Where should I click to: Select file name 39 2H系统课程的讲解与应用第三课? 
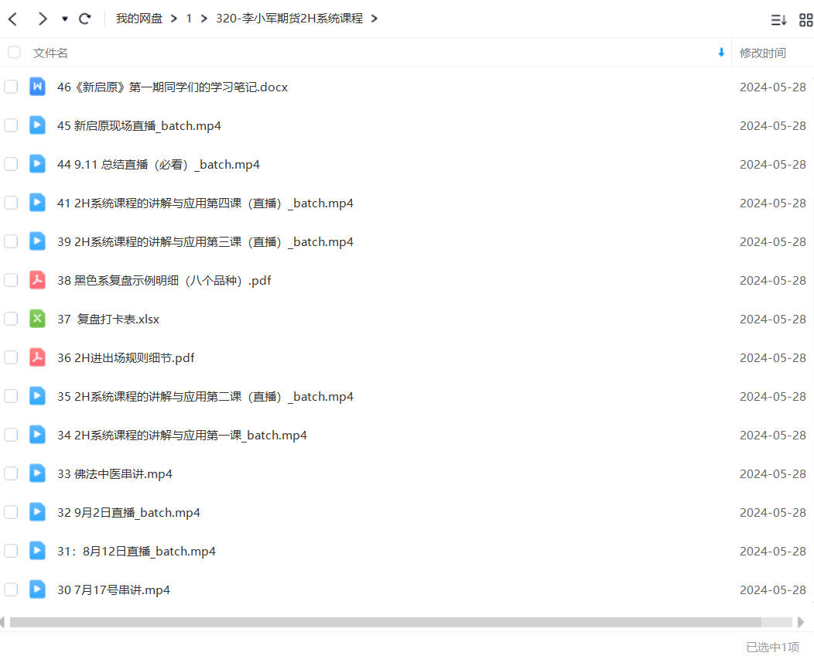click(x=205, y=242)
